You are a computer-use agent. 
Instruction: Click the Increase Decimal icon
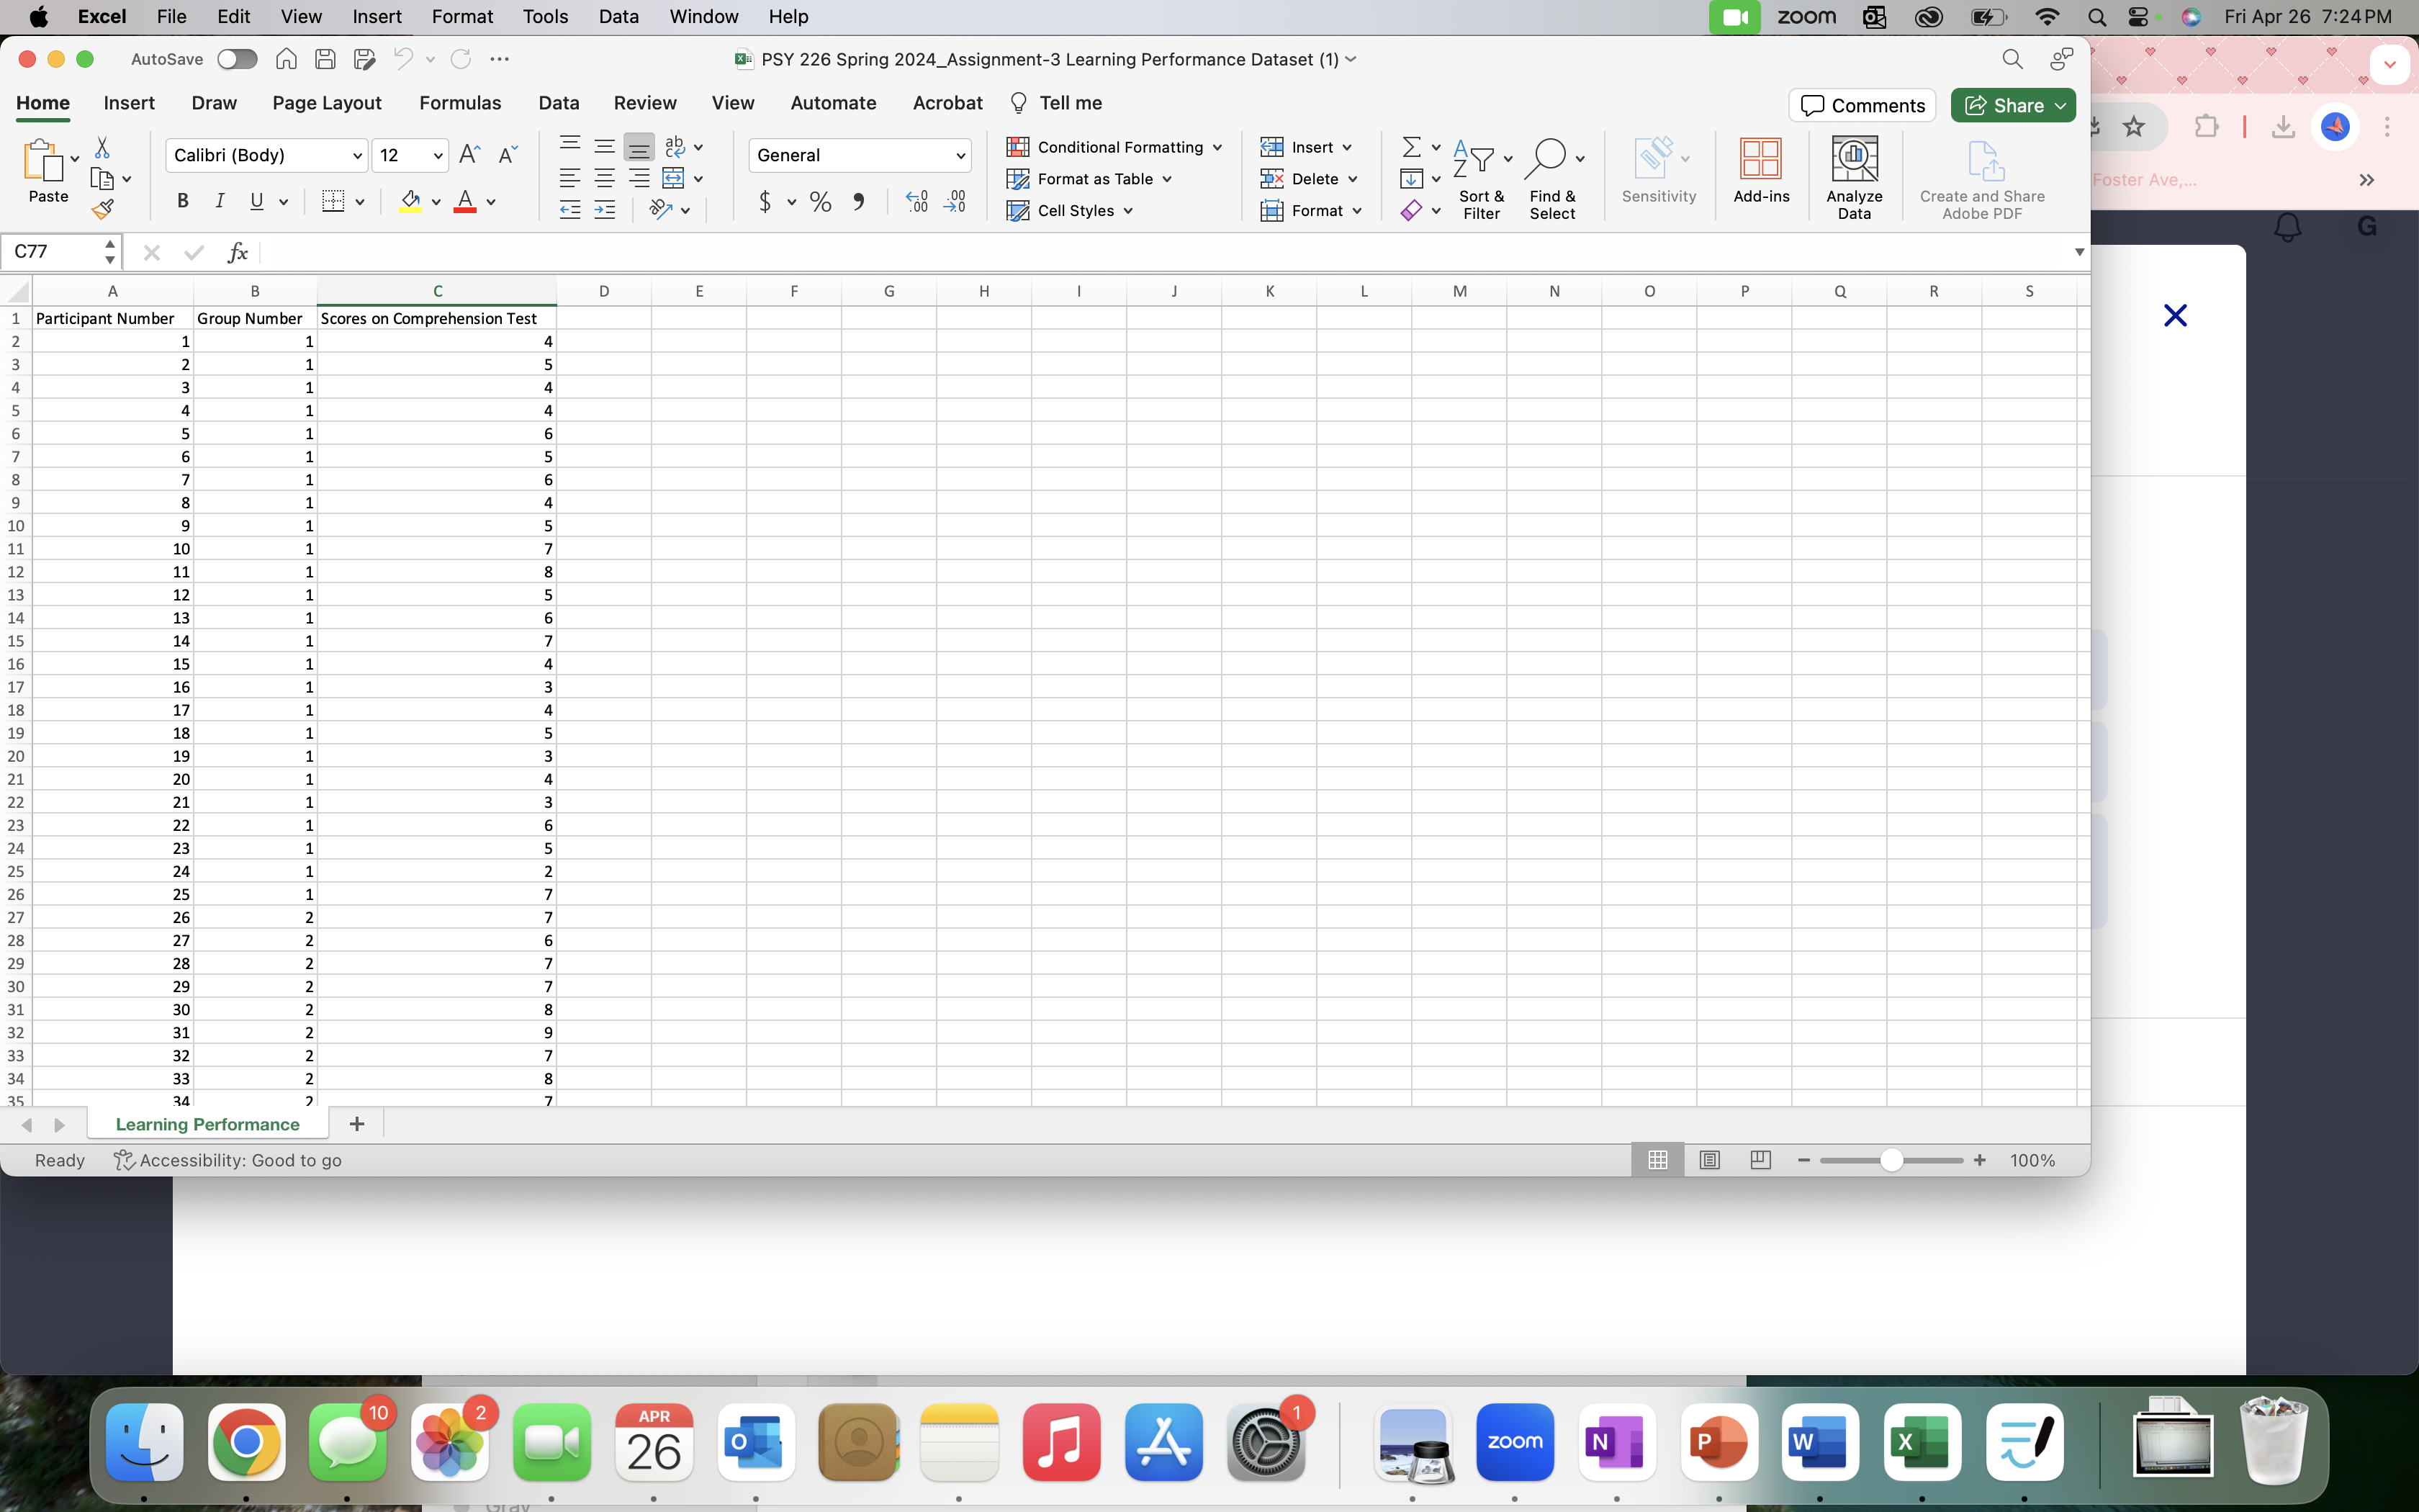(916, 202)
